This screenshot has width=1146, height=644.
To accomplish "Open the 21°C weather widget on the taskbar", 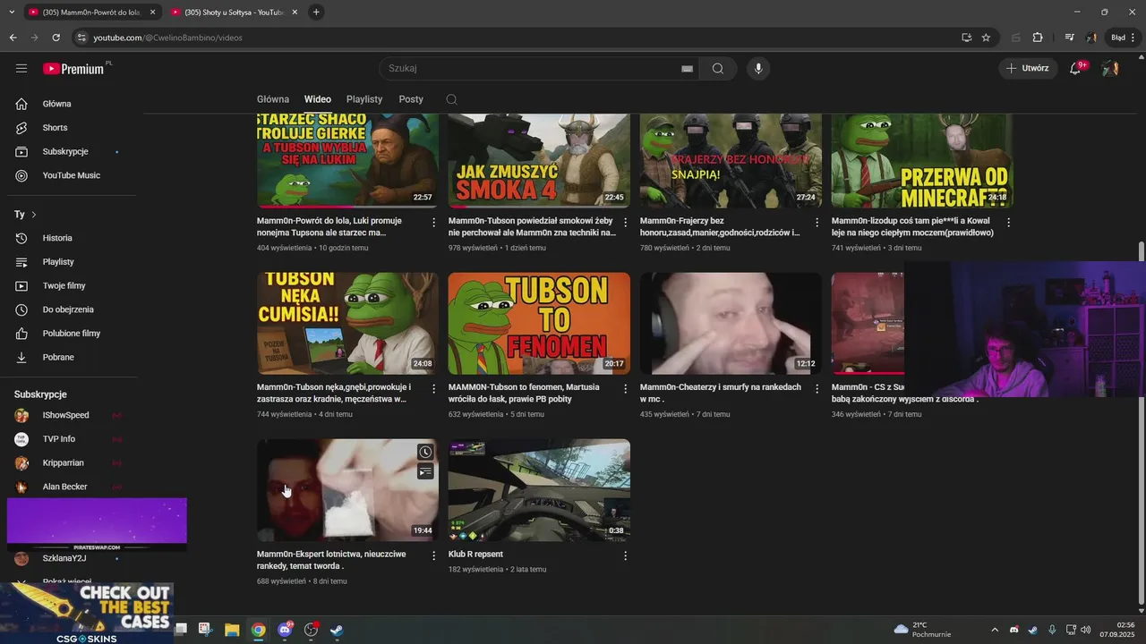I will [x=923, y=630].
